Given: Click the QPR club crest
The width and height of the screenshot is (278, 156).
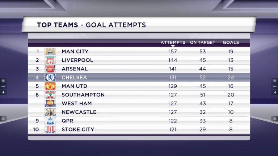Looking at the screenshot, I should [50, 121].
